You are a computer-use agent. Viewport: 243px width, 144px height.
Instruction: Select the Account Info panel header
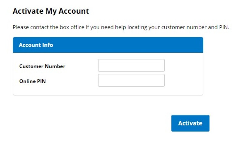[108, 45]
